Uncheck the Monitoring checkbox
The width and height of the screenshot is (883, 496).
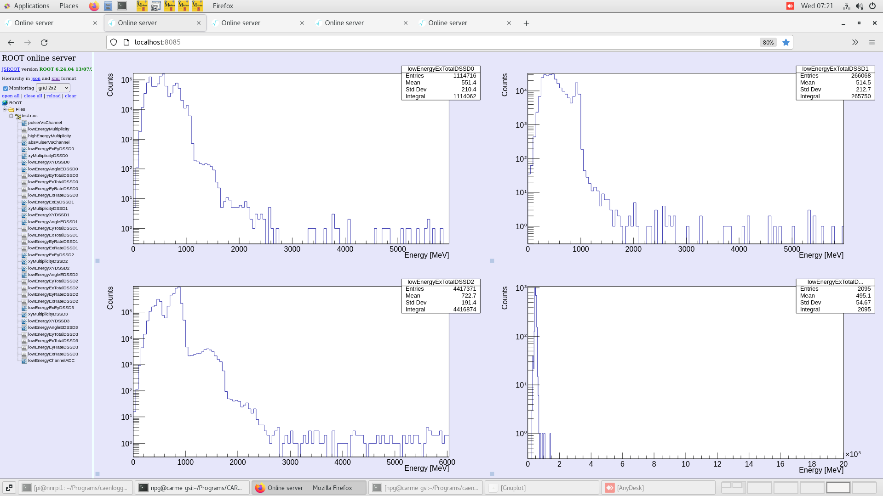pyautogui.click(x=5, y=88)
